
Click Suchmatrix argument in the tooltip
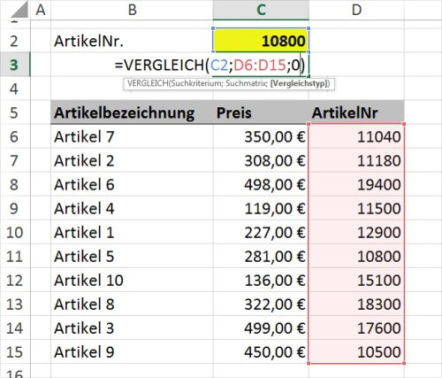[x=246, y=83]
